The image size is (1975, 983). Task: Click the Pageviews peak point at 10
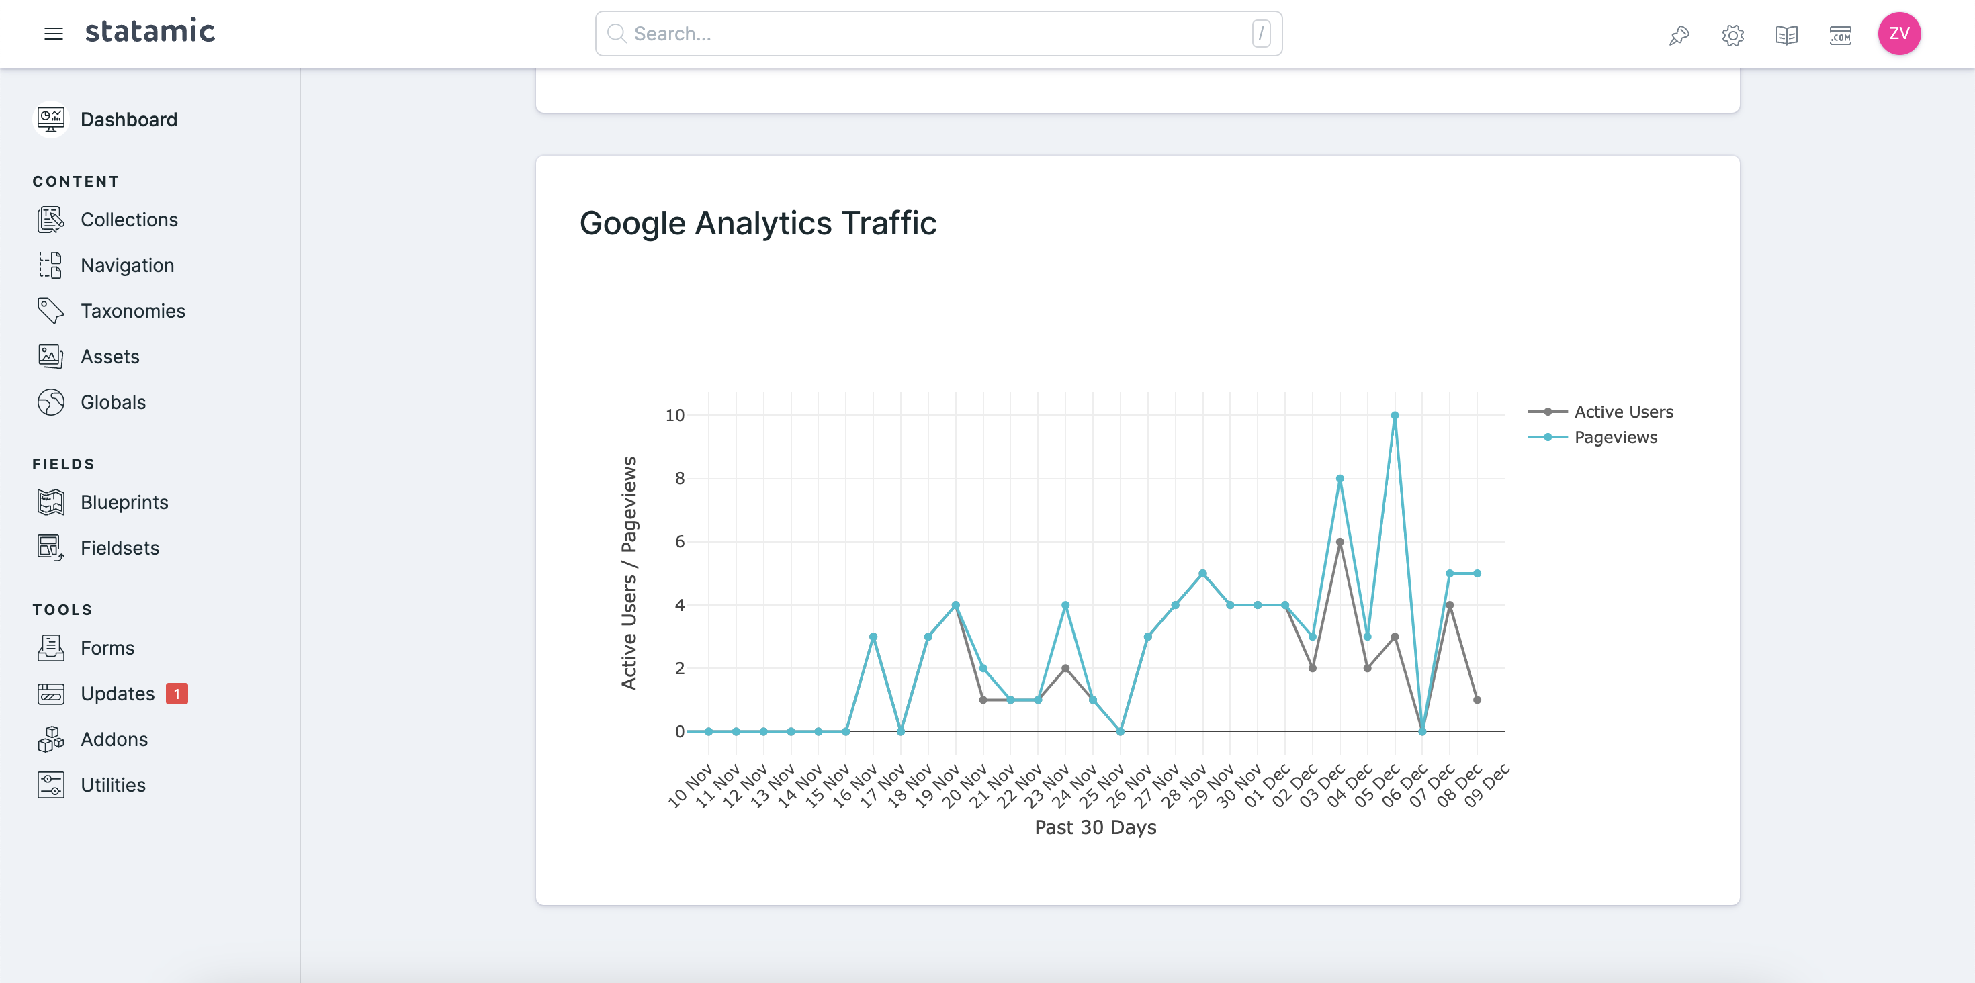pyautogui.click(x=1395, y=415)
